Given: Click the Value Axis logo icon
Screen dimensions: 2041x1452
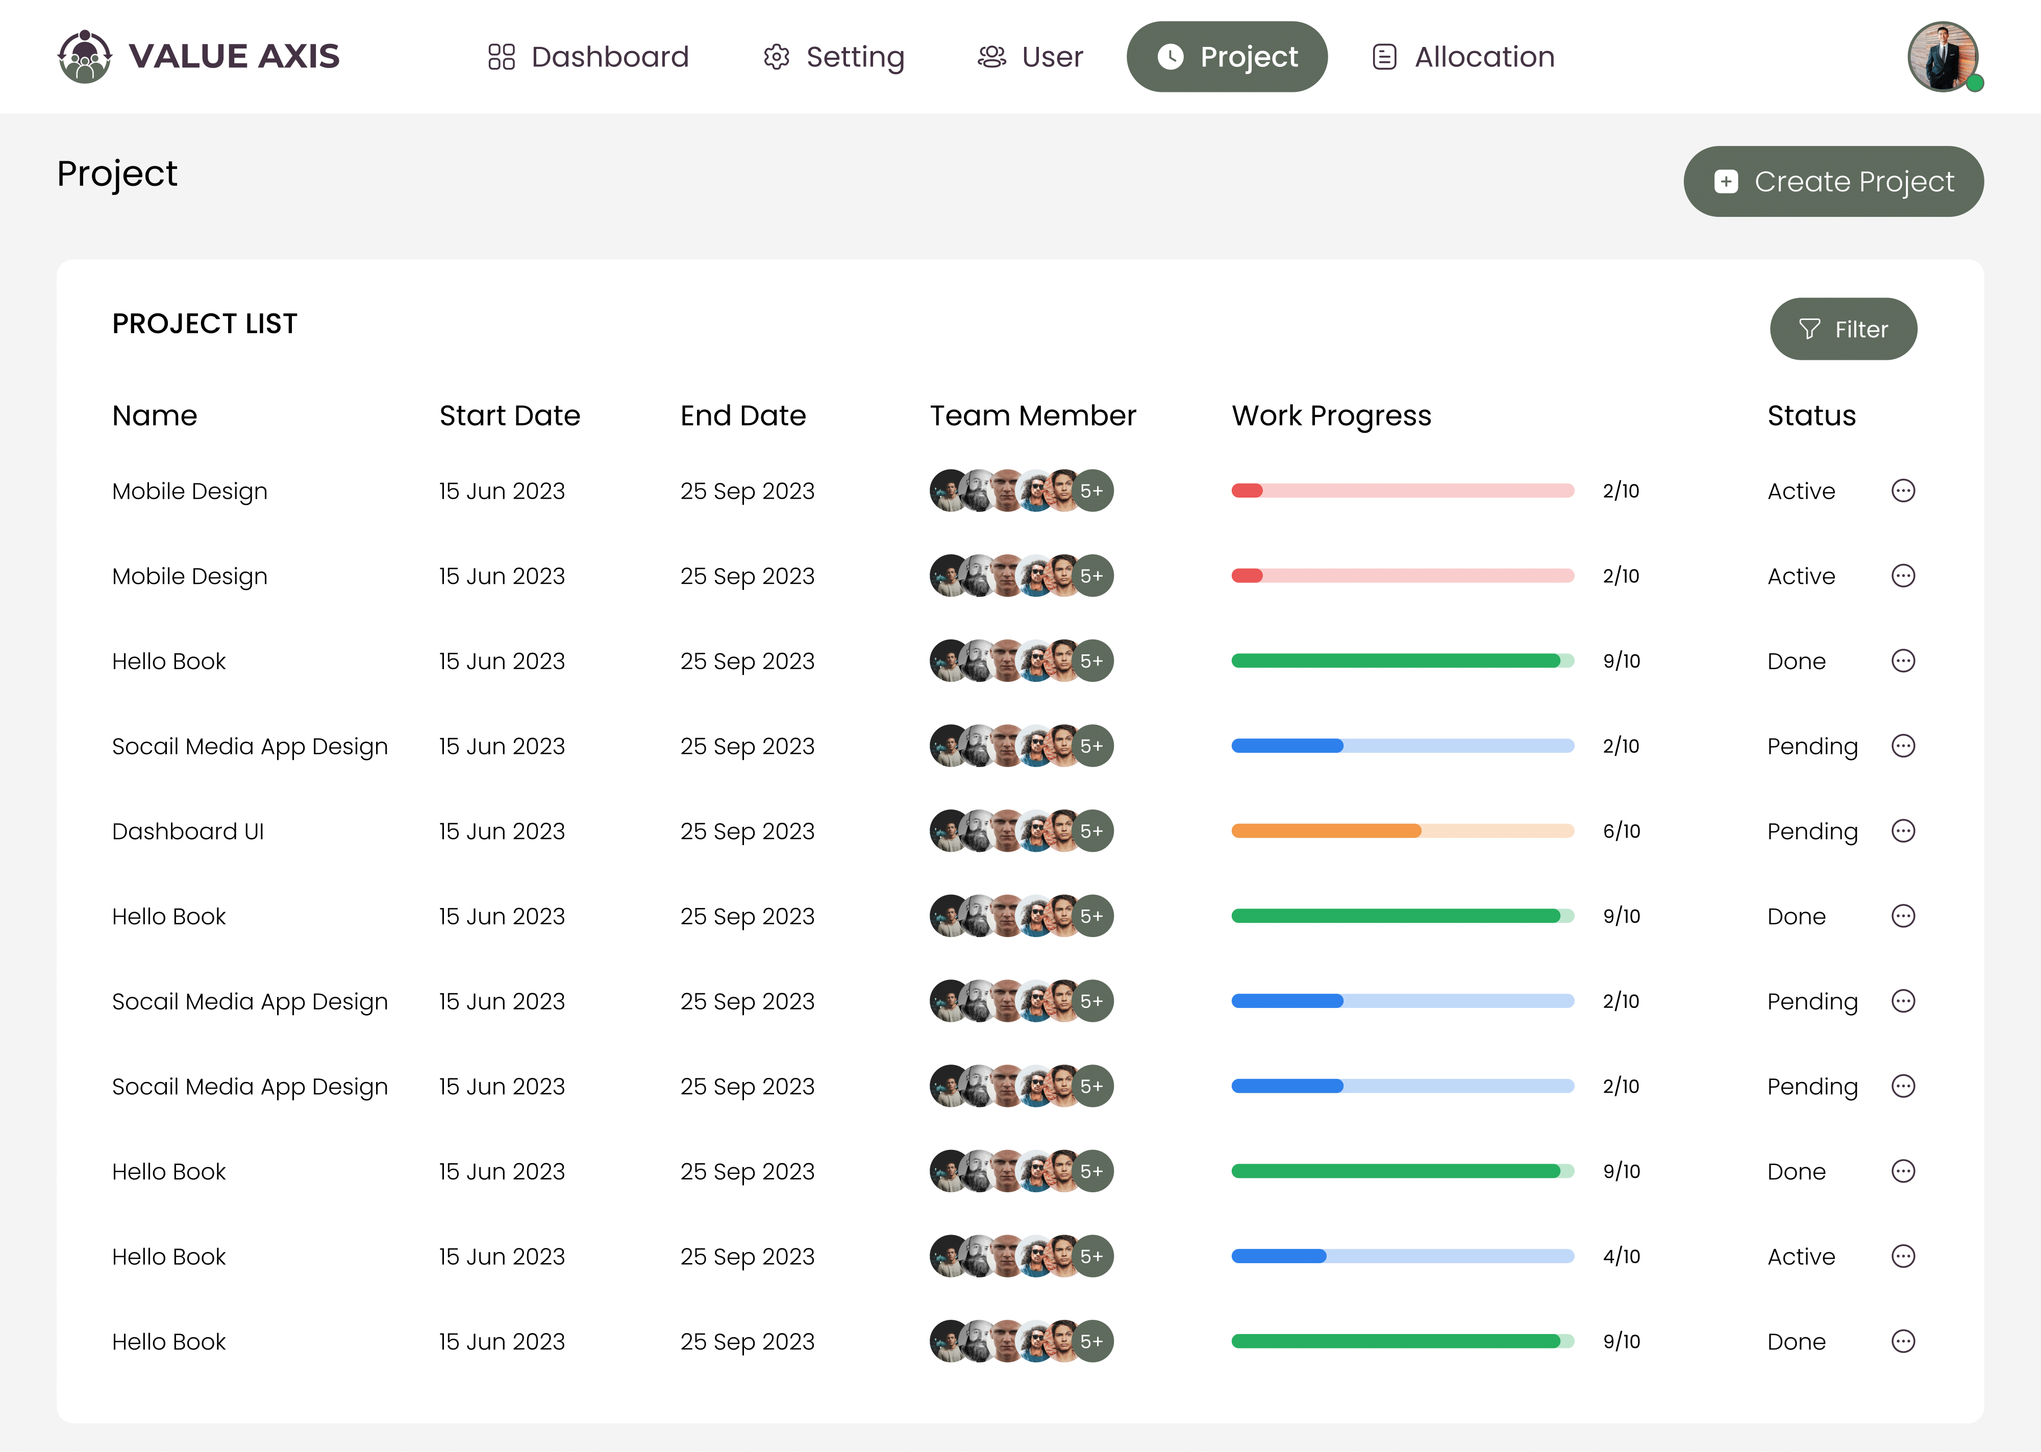Looking at the screenshot, I should tap(85, 56).
